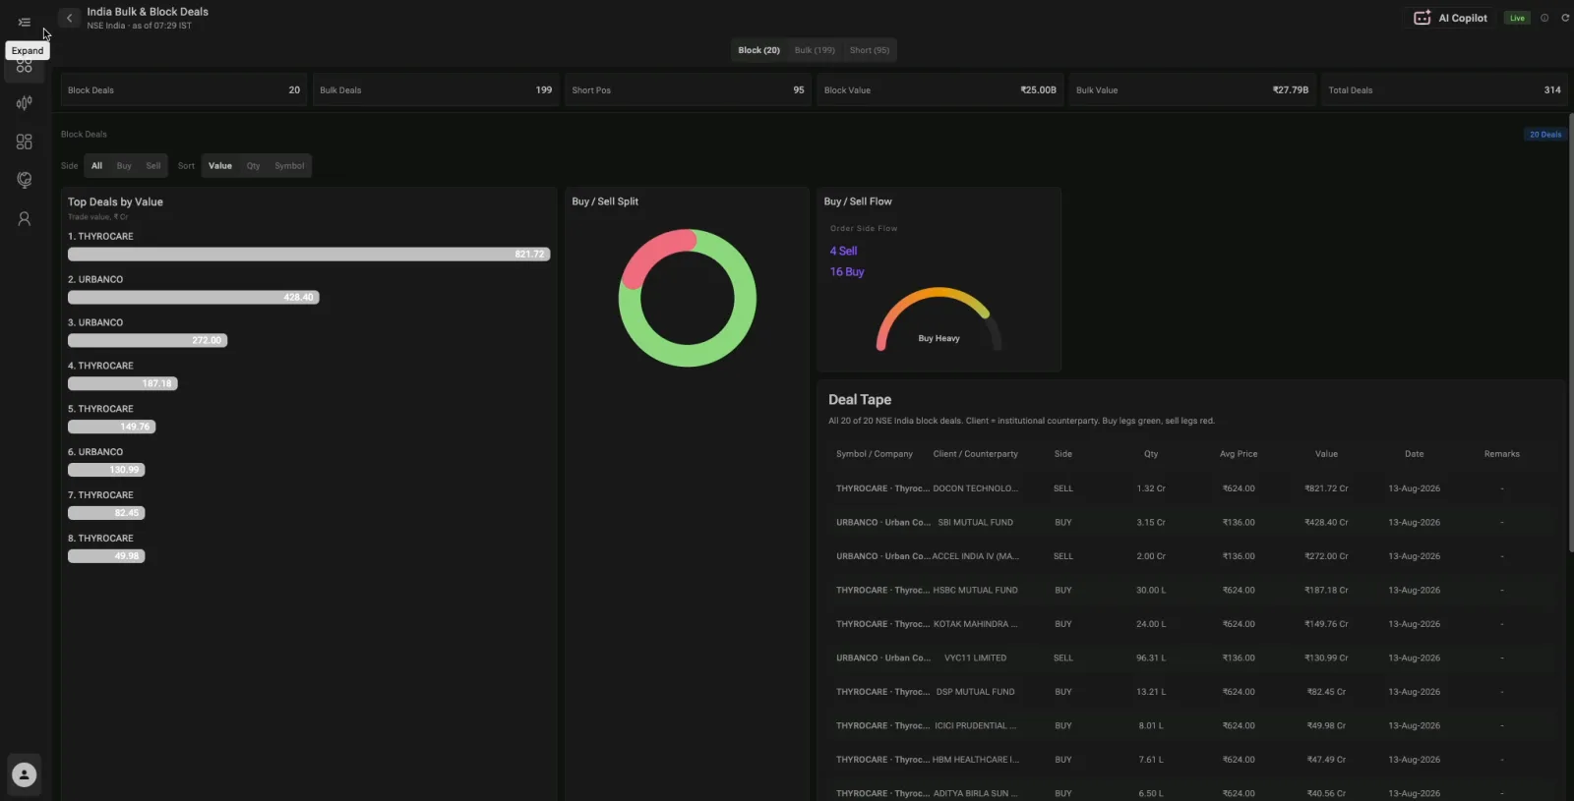Click the Avg Price column header

1239,454
